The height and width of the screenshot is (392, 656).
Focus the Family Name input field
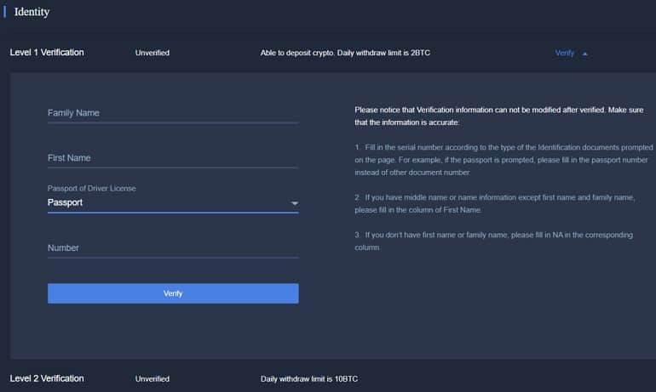(172, 113)
